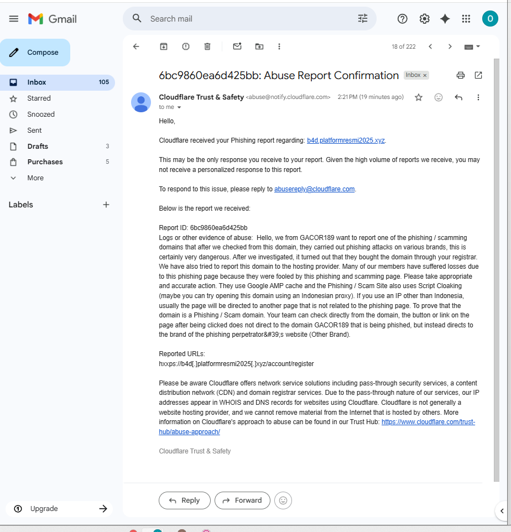Show search options filter icon
Image resolution: width=511 pixels, height=532 pixels.
363,19
